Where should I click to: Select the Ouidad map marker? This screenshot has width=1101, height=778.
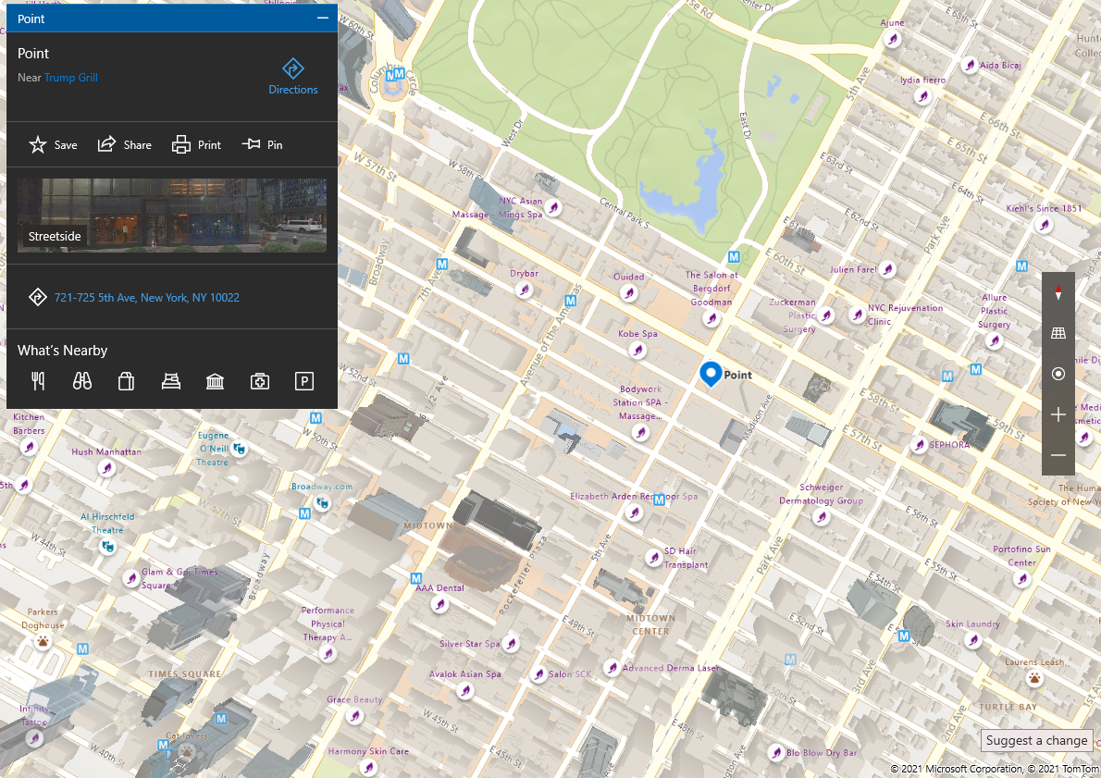[628, 293]
